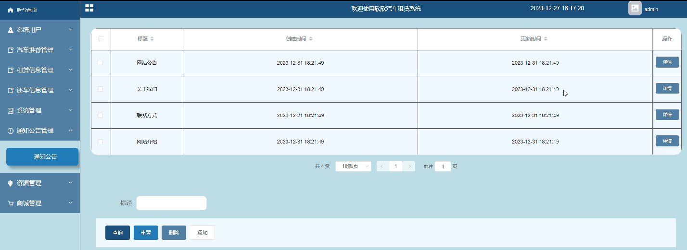The image size is (687, 250).
Task: Click 更新时间 value in 联系方式 row
Action: [x=535, y=116]
